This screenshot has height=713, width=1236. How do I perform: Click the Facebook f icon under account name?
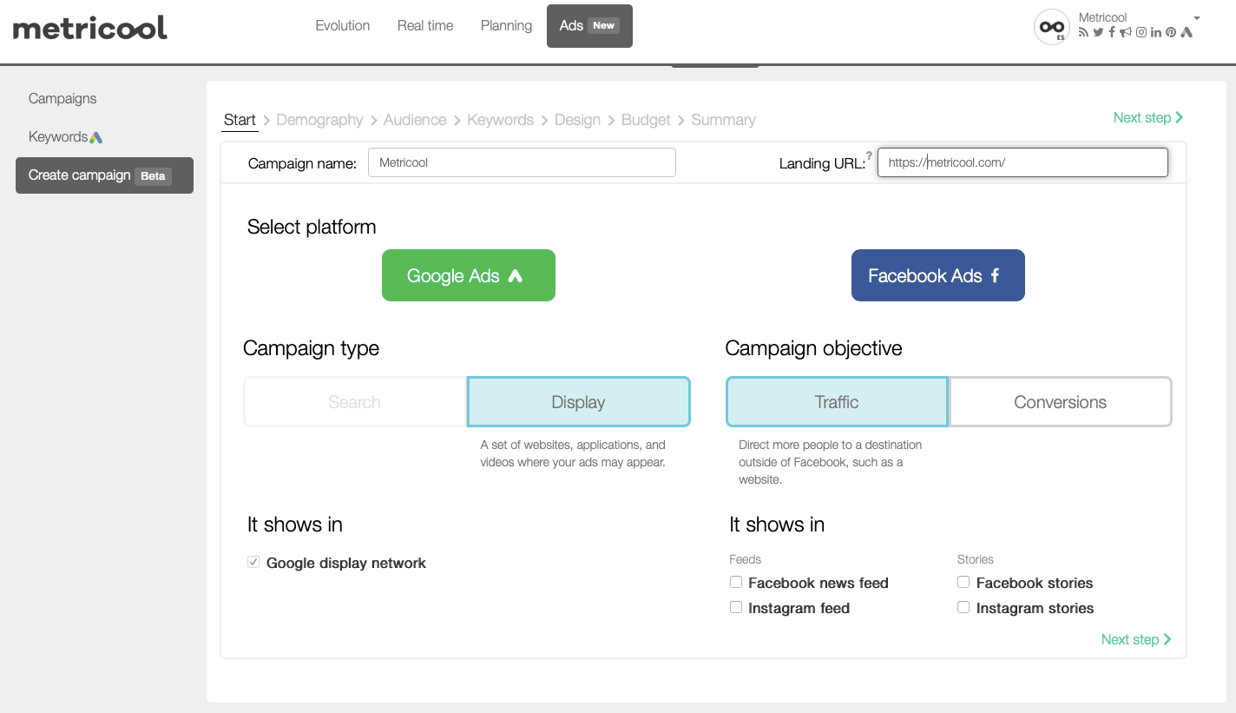pos(1112,33)
